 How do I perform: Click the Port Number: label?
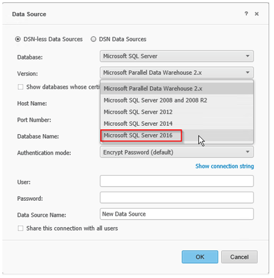click(x=34, y=120)
